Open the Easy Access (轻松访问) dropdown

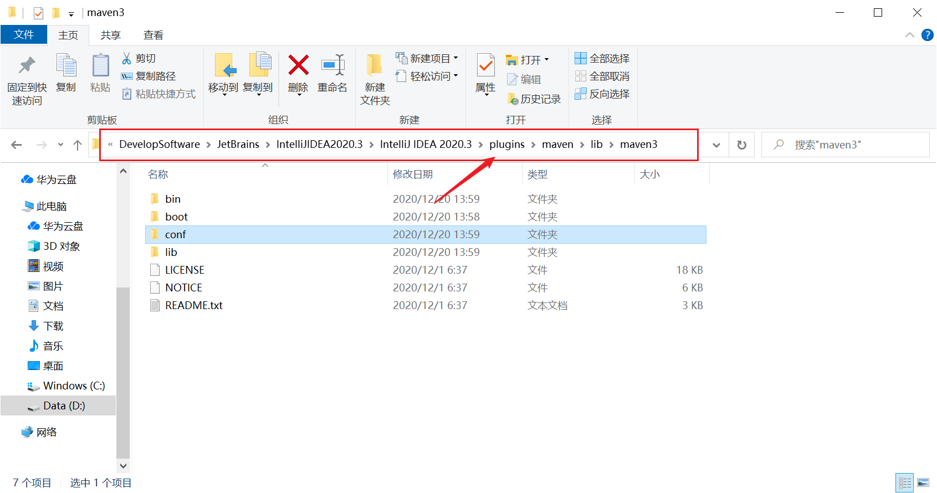[x=427, y=76]
